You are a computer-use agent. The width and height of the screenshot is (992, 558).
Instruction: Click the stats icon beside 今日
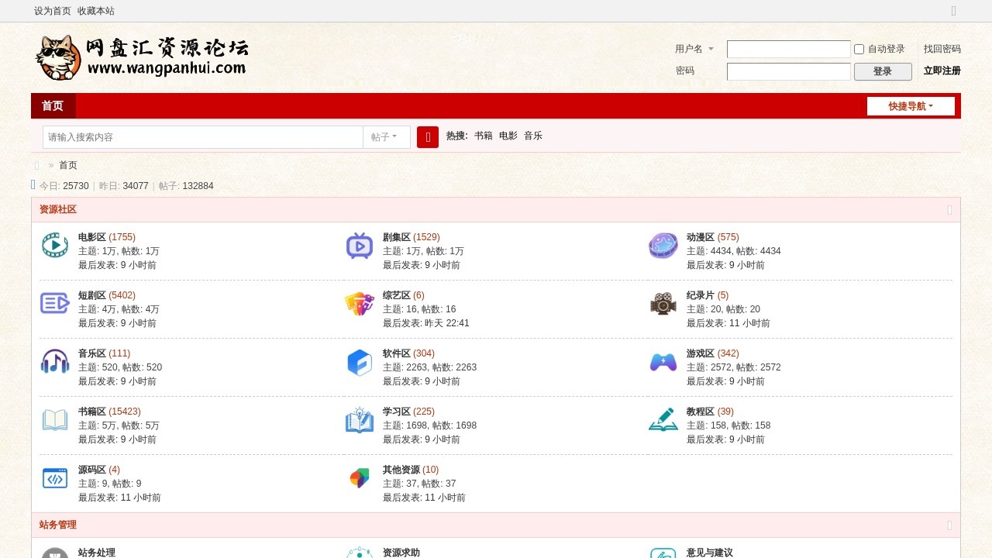(x=33, y=184)
